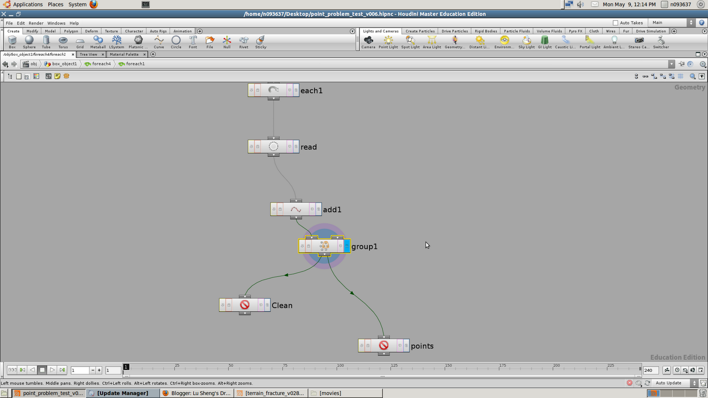Select the Metaball shelf tool
The width and height of the screenshot is (708, 398).
[x=98, y=42]
